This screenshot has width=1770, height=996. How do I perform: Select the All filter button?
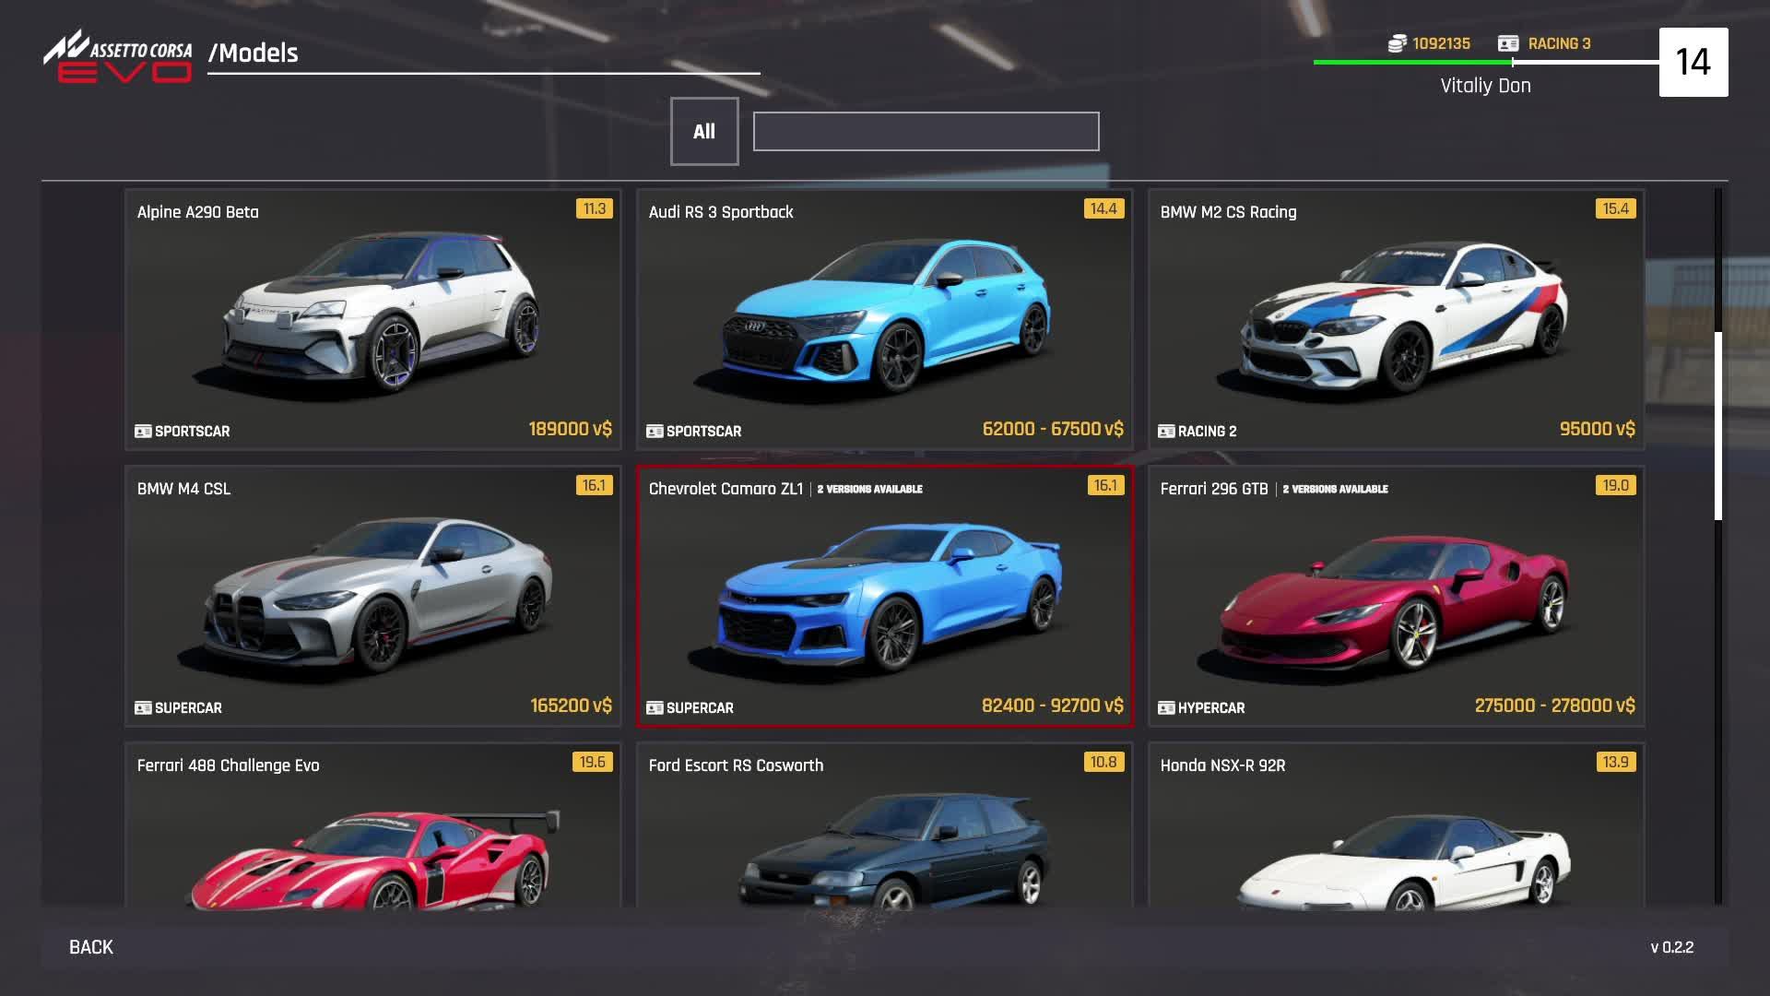[704, 131]
